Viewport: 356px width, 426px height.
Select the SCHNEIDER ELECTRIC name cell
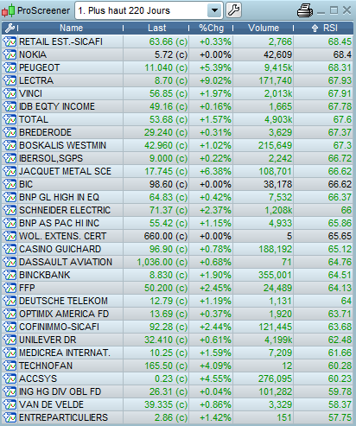coord(70,210)
